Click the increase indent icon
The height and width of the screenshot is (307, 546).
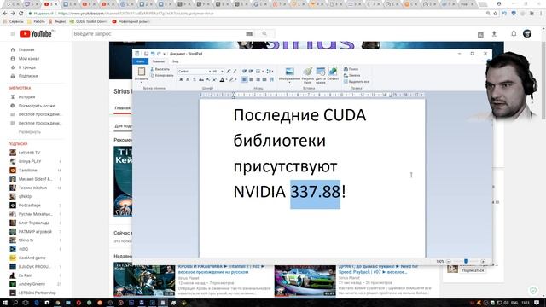tap(251, 72)
